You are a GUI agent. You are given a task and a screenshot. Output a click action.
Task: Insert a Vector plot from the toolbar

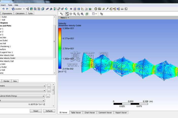click(27, 9)
